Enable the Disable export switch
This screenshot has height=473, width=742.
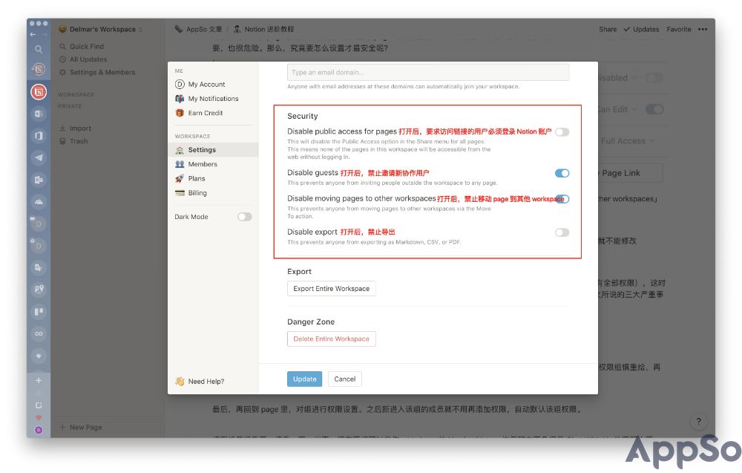tap(562, 232)
